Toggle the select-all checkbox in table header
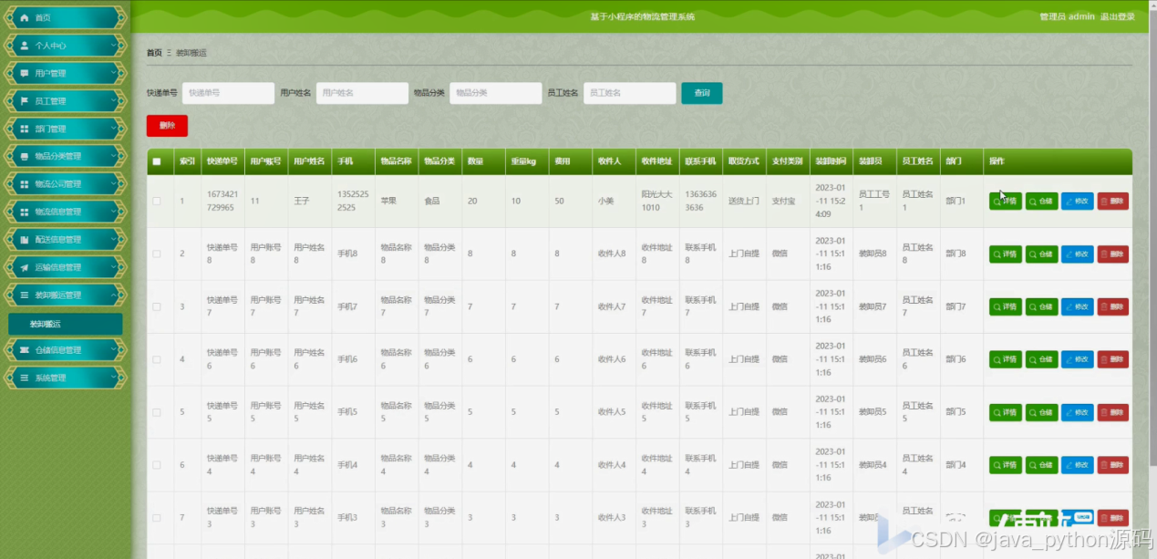 point(157,161)
